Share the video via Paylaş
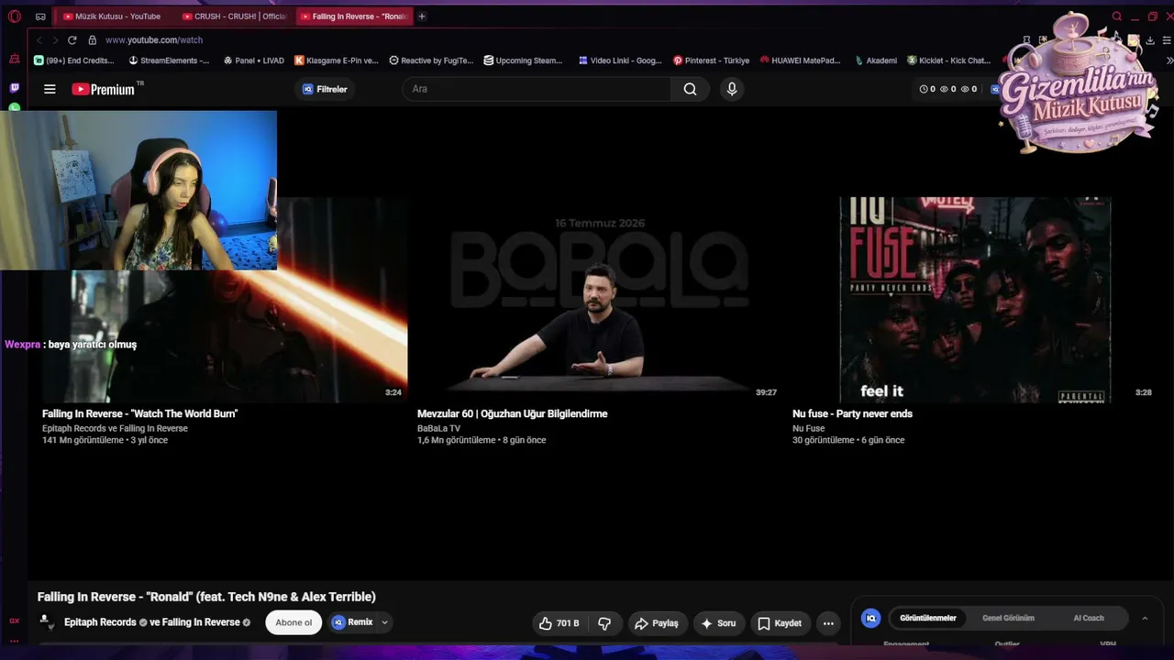Screen dimensions: 1174x660 [x=656, y=623]
